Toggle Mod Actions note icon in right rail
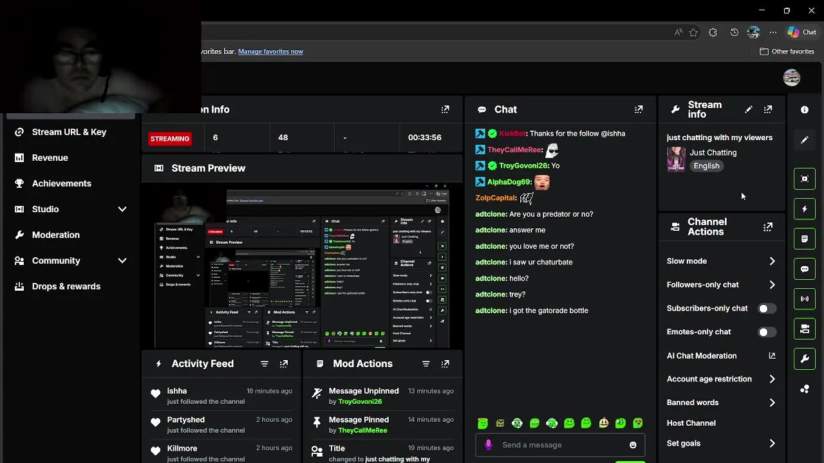Viewport: 824px width, 463px height. 805,239
